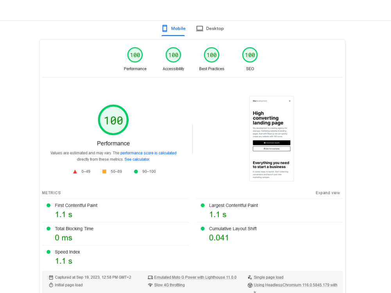Click the 1.1 s First Contentful Paint value
Image resolution: width=391 pixels, height=293 pixels.
[64, 214]
